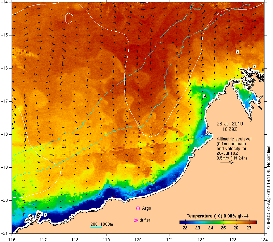Viewport: 273px width, 242px height.
Task: Click the color bar label 26
Action: pos(236,228)
